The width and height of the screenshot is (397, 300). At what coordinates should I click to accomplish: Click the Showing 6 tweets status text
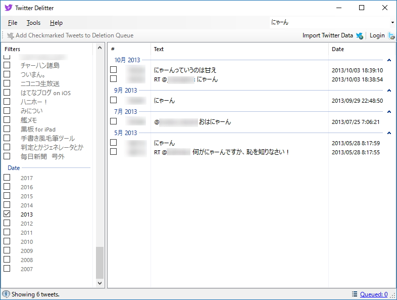pos(35,294)
